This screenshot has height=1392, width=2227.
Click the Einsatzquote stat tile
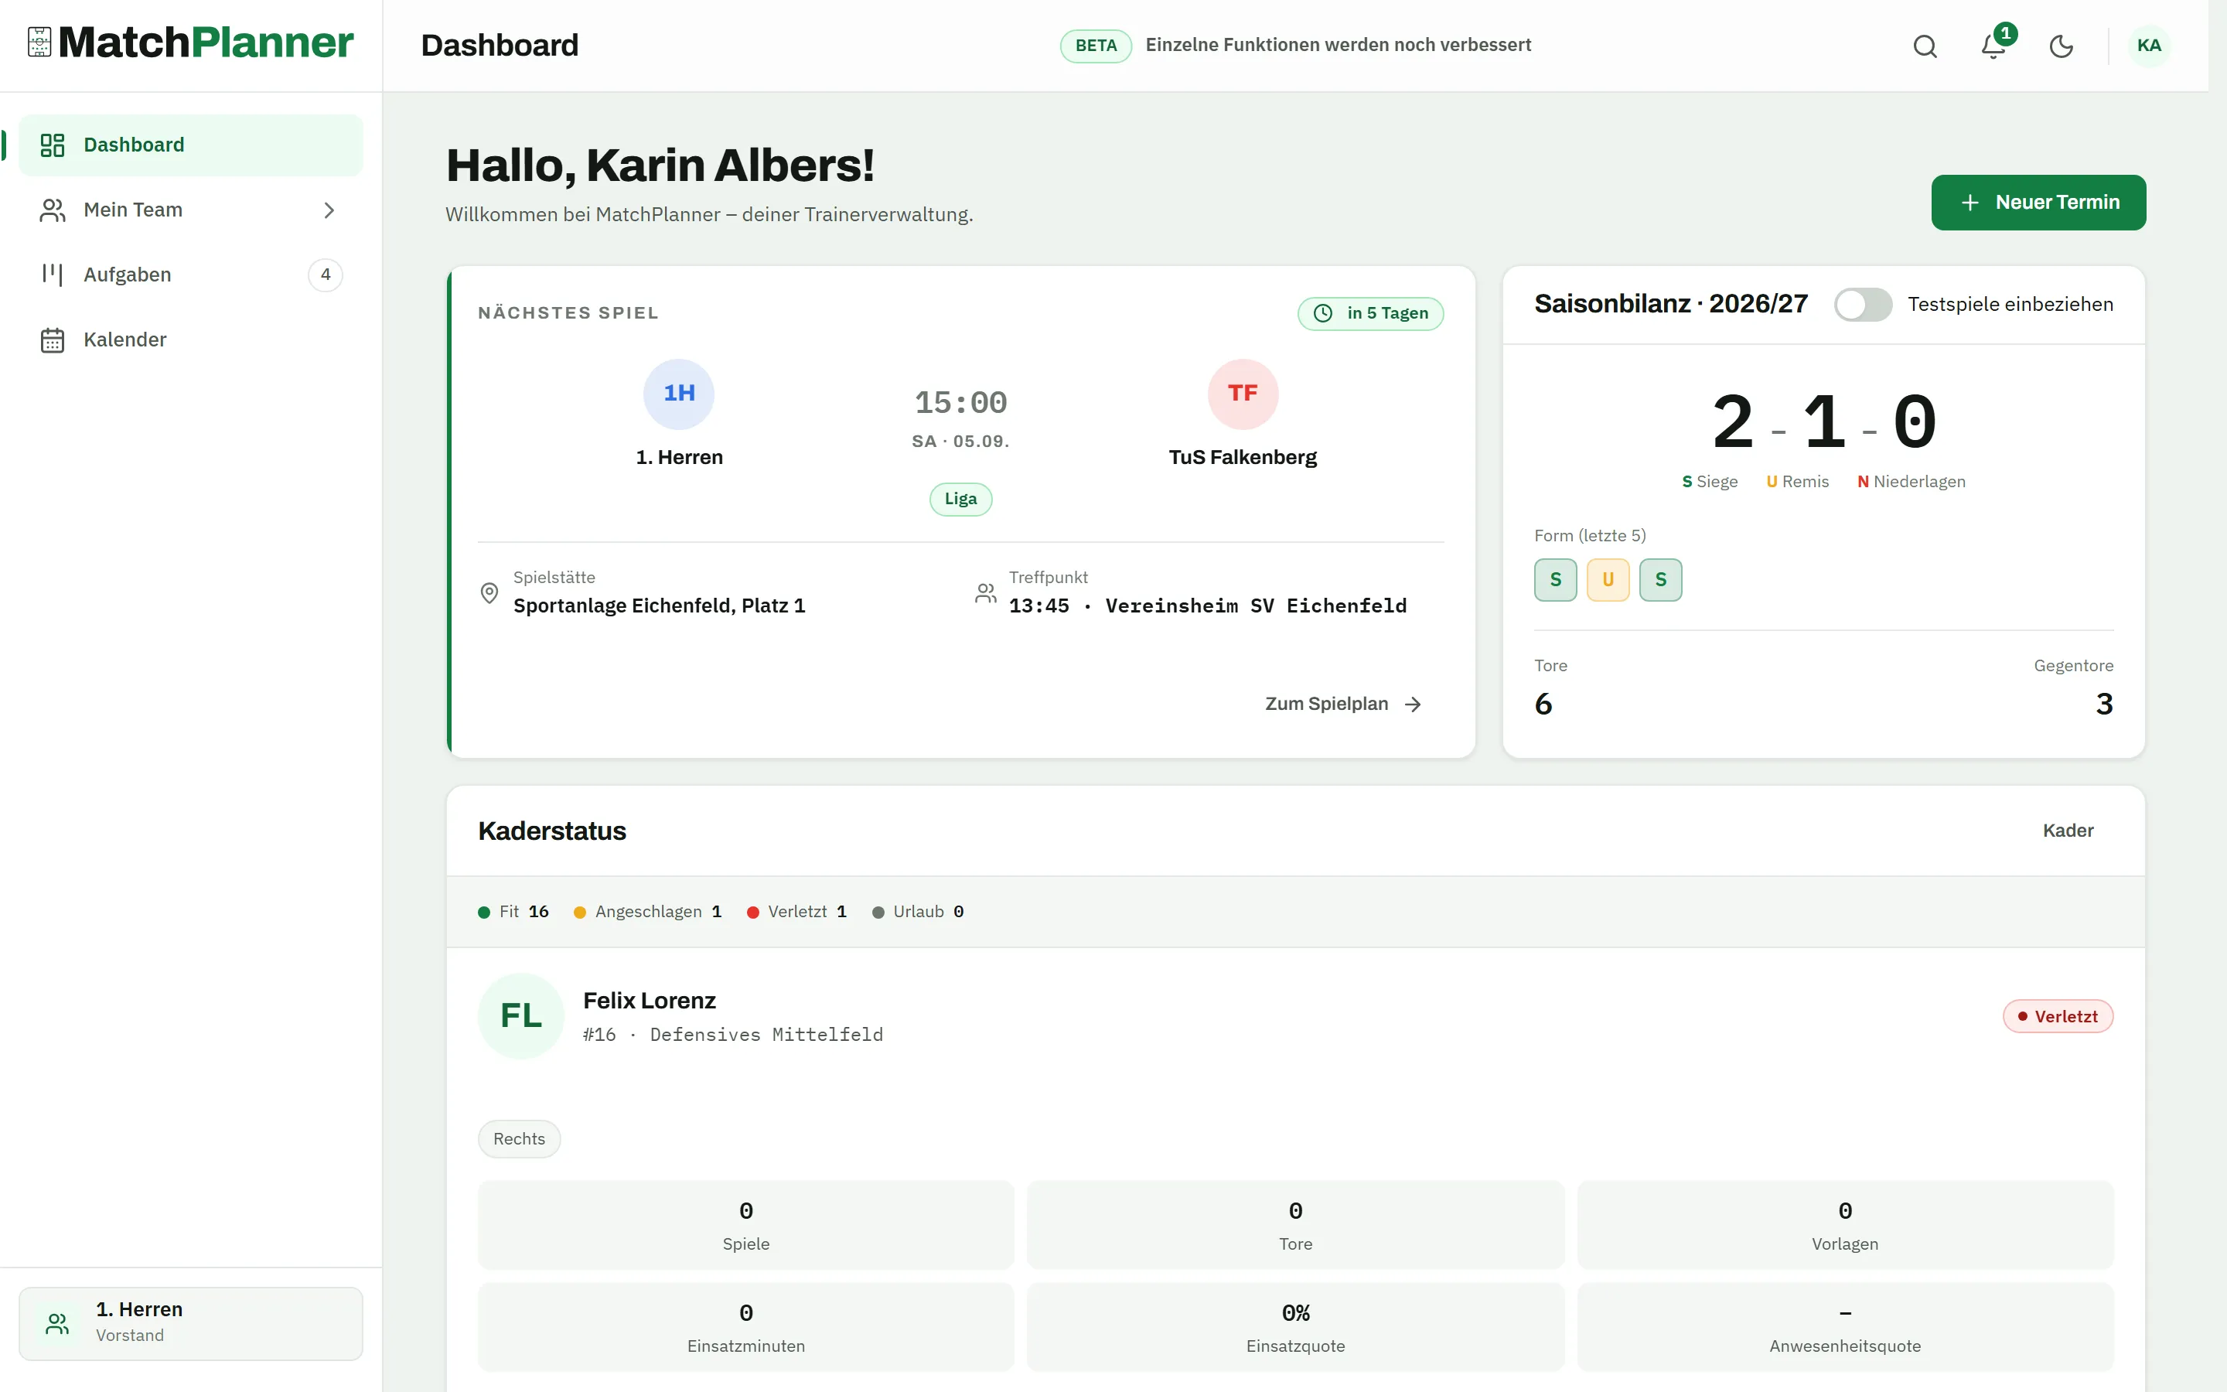tap(1294, 1326)
